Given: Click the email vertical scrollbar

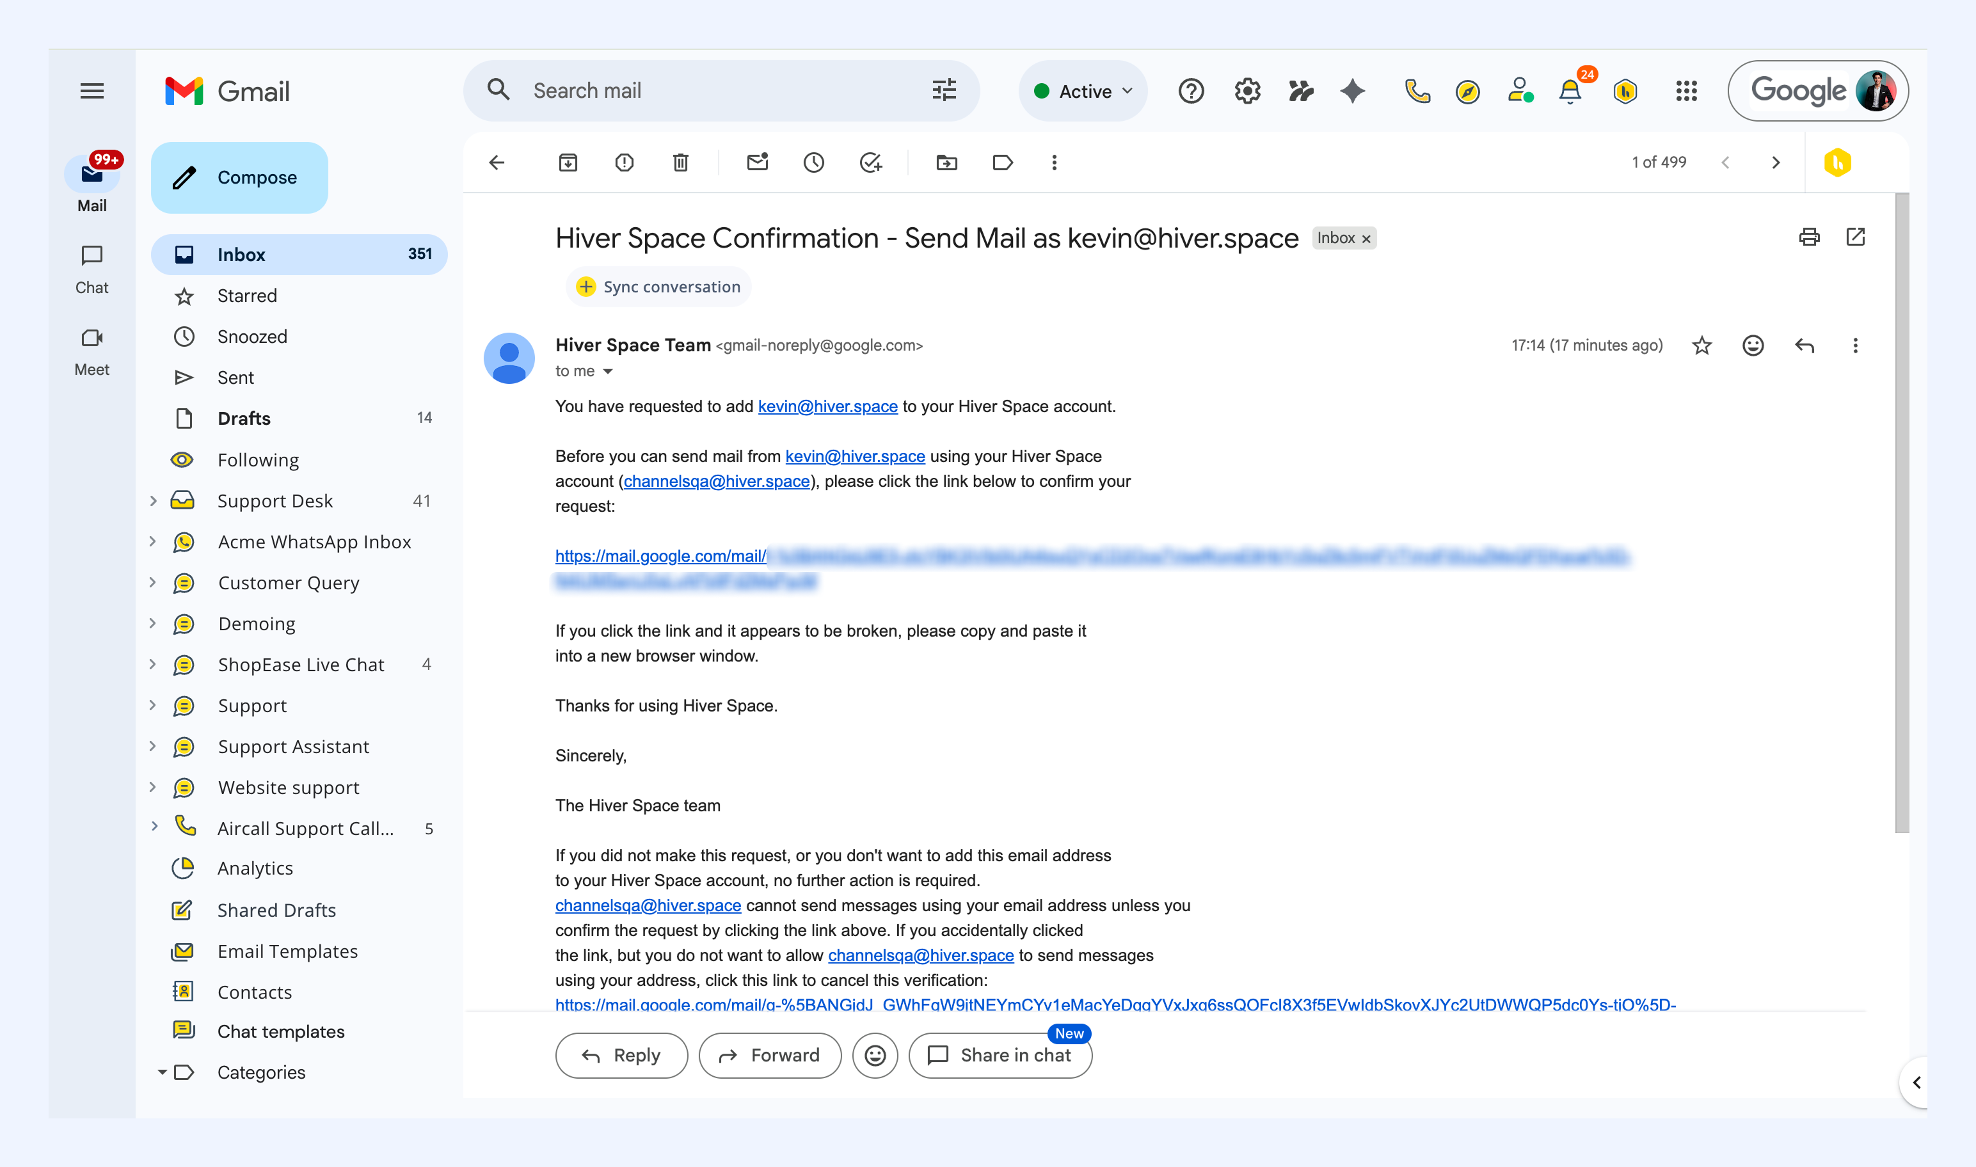Looking at the screenshot, I should coord(1901,512).
